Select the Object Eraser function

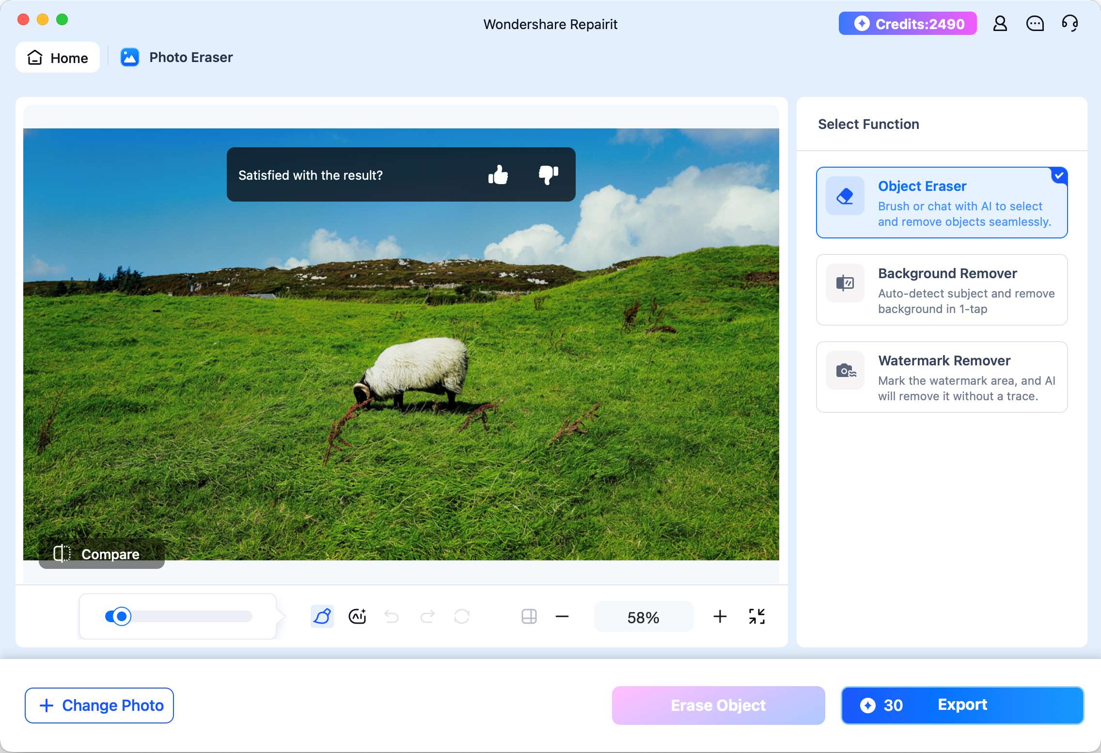click(942, 203)
